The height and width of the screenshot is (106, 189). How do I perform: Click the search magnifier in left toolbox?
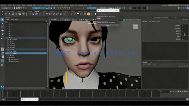[2, 65]
